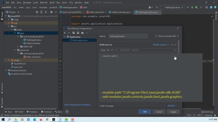This screenshot has height=122, width=218.
Task: Open Event Log in status bar
Action: pos(207,112)
